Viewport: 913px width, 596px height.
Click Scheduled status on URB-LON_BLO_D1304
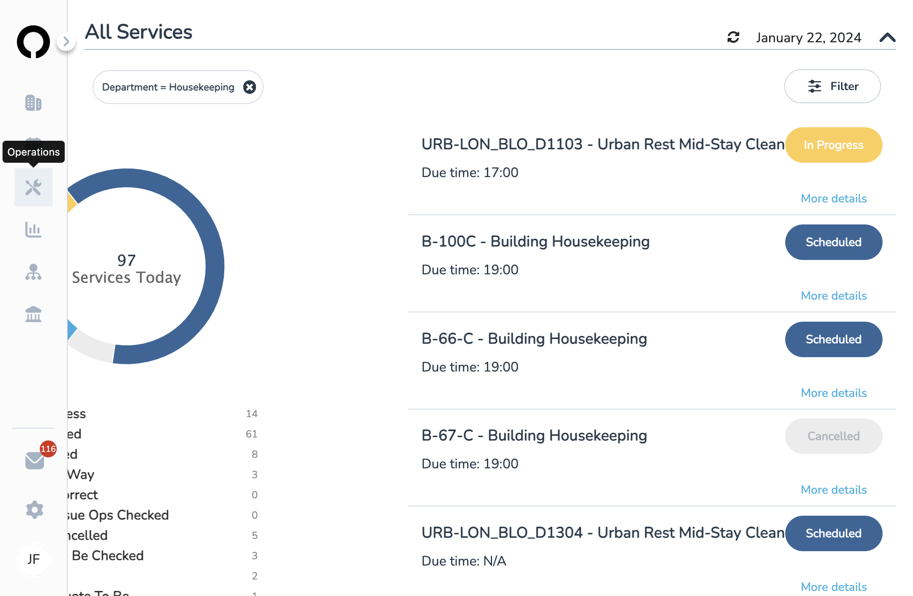pyautogui.click(x=833, y=533)
